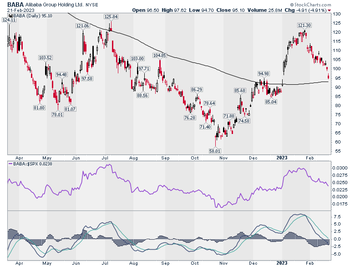This screenshot has height=267, width=355.
Task: Click the 0.0300 value on the ratio scale
Action: pos(340,168)
